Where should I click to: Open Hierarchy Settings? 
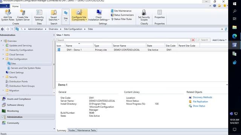coord(39,15)
